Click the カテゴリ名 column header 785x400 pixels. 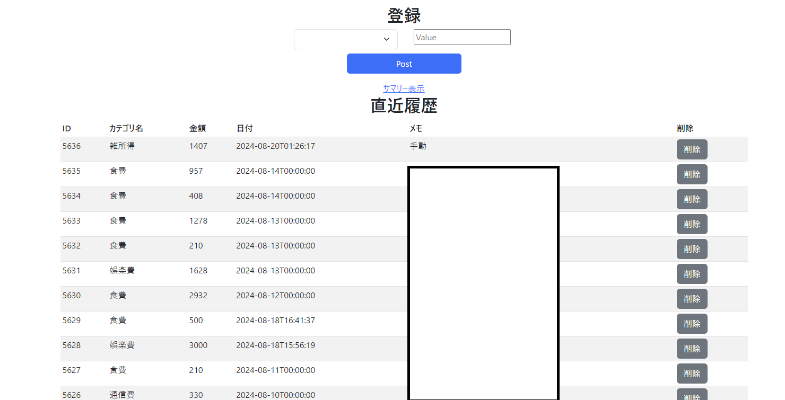coord(126,128)
